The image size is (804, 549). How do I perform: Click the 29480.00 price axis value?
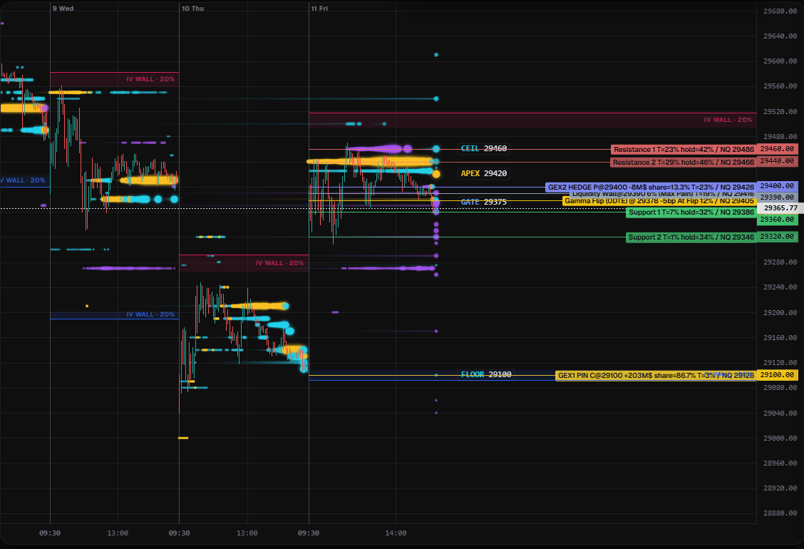tap(780, 136)
